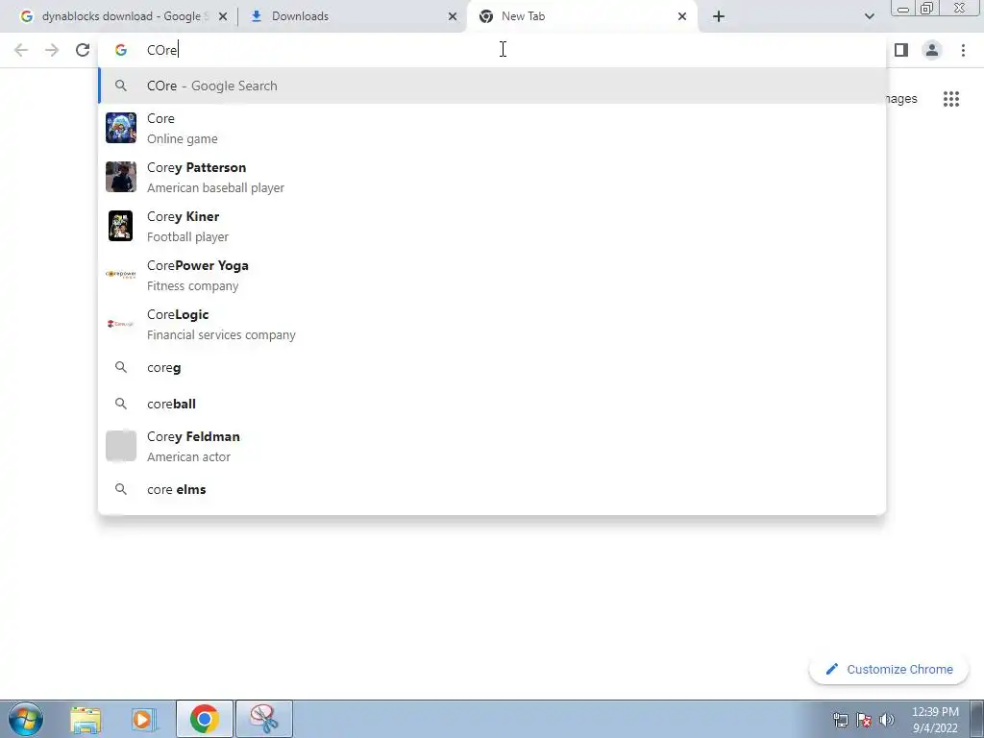Toggle the side panel icon

click(x=901, y=50)
